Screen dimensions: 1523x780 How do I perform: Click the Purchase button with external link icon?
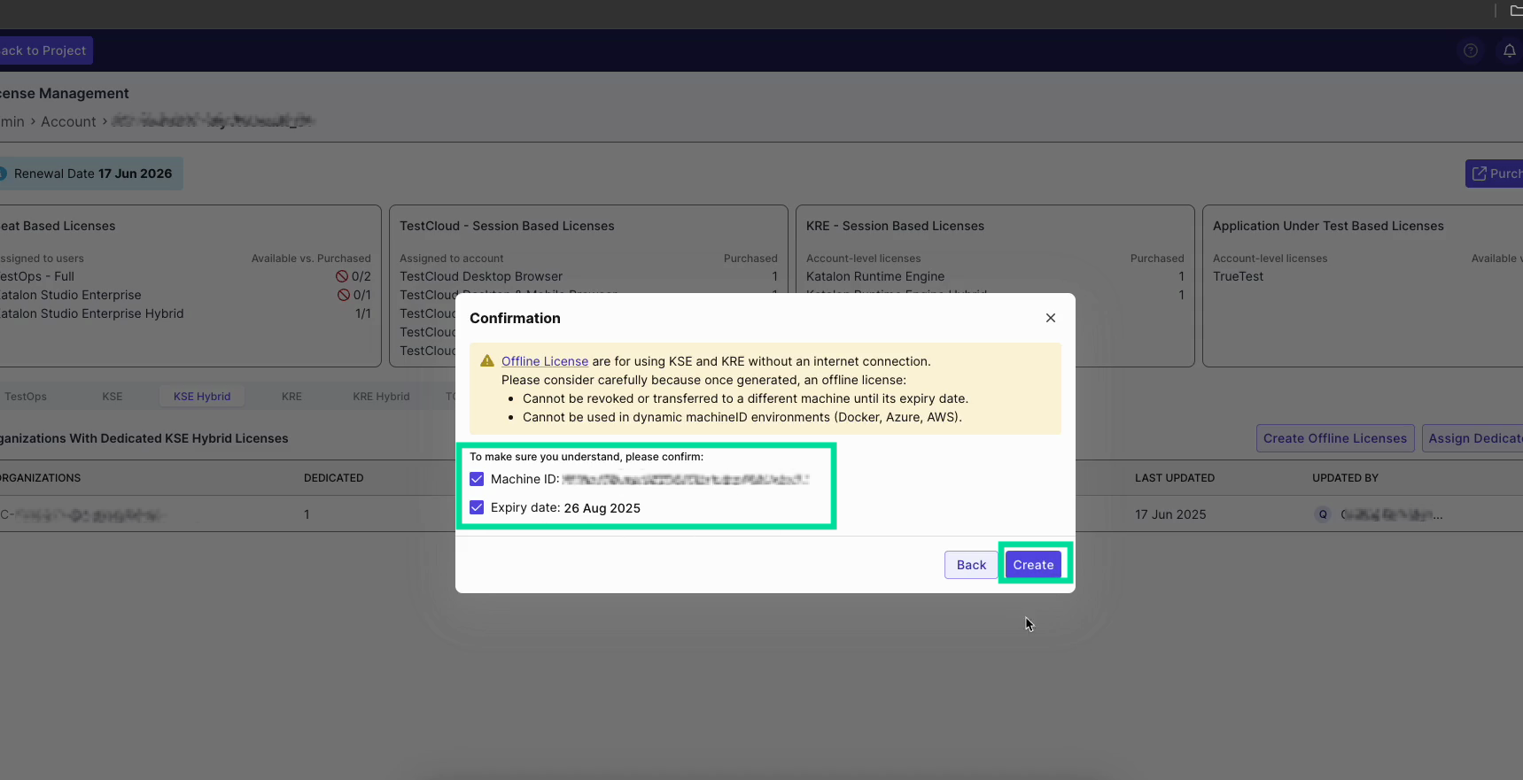1495,174
